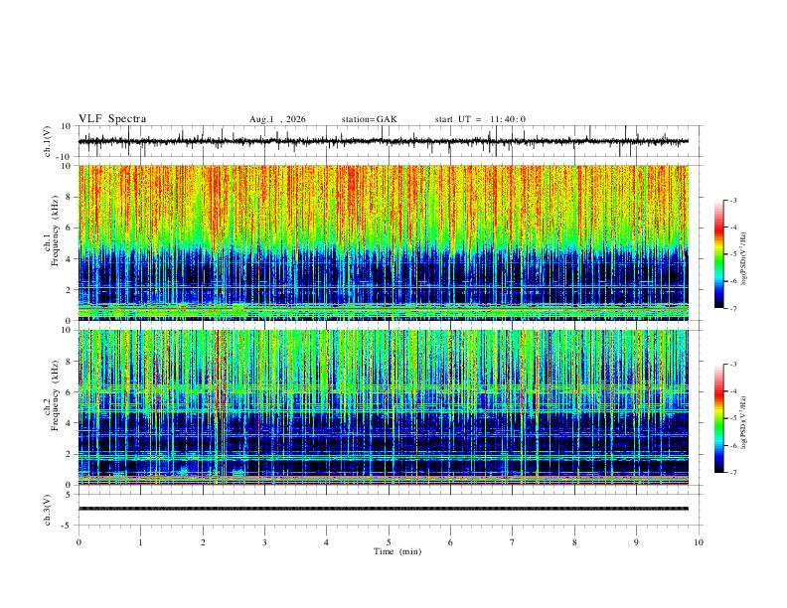Click the -7 value on lower colorbar
The height and width of the screenshot is (608, 787).
pos(732,473)
